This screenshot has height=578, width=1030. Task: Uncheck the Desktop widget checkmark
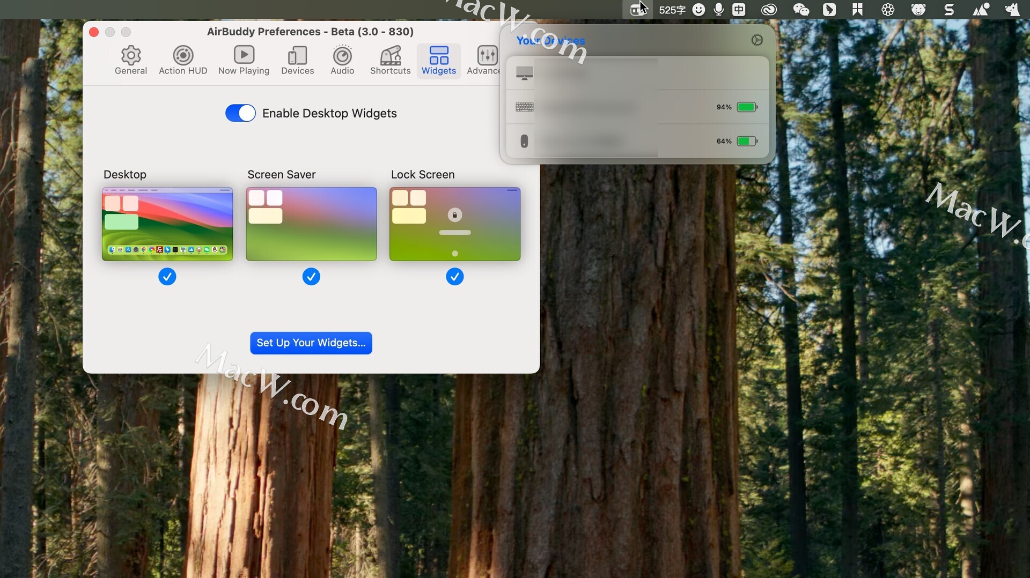click(167, 277)
